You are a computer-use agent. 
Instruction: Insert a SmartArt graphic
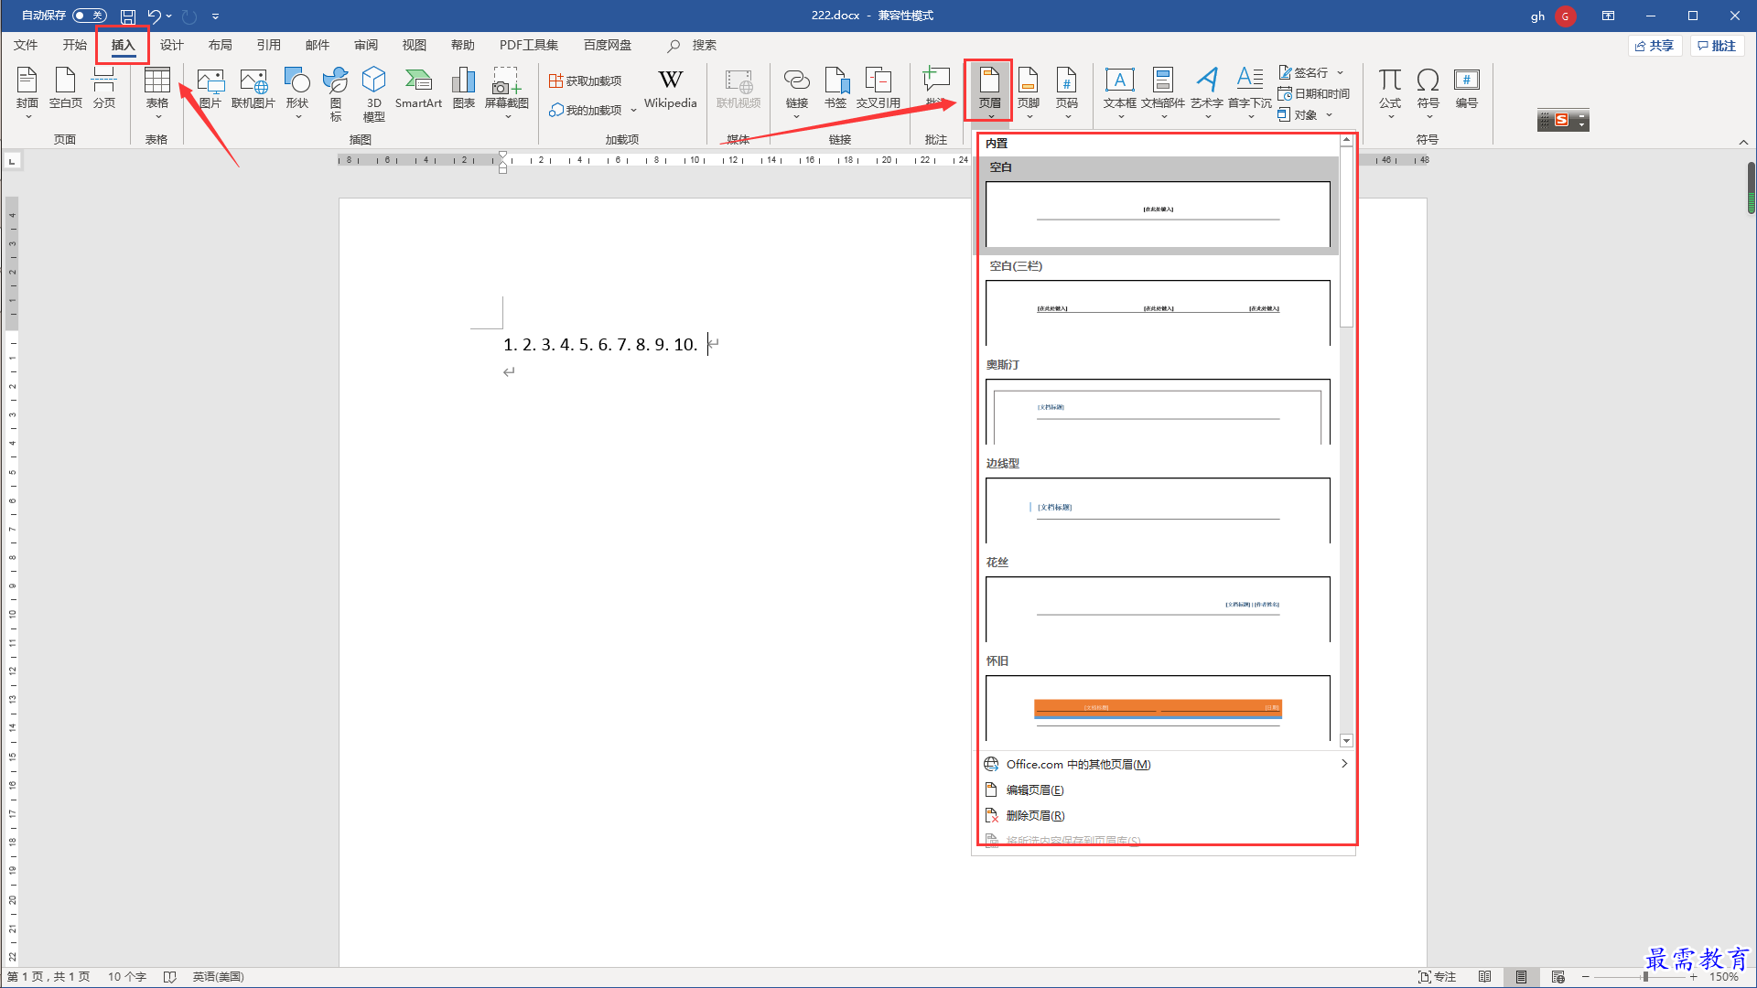(418, 89)
